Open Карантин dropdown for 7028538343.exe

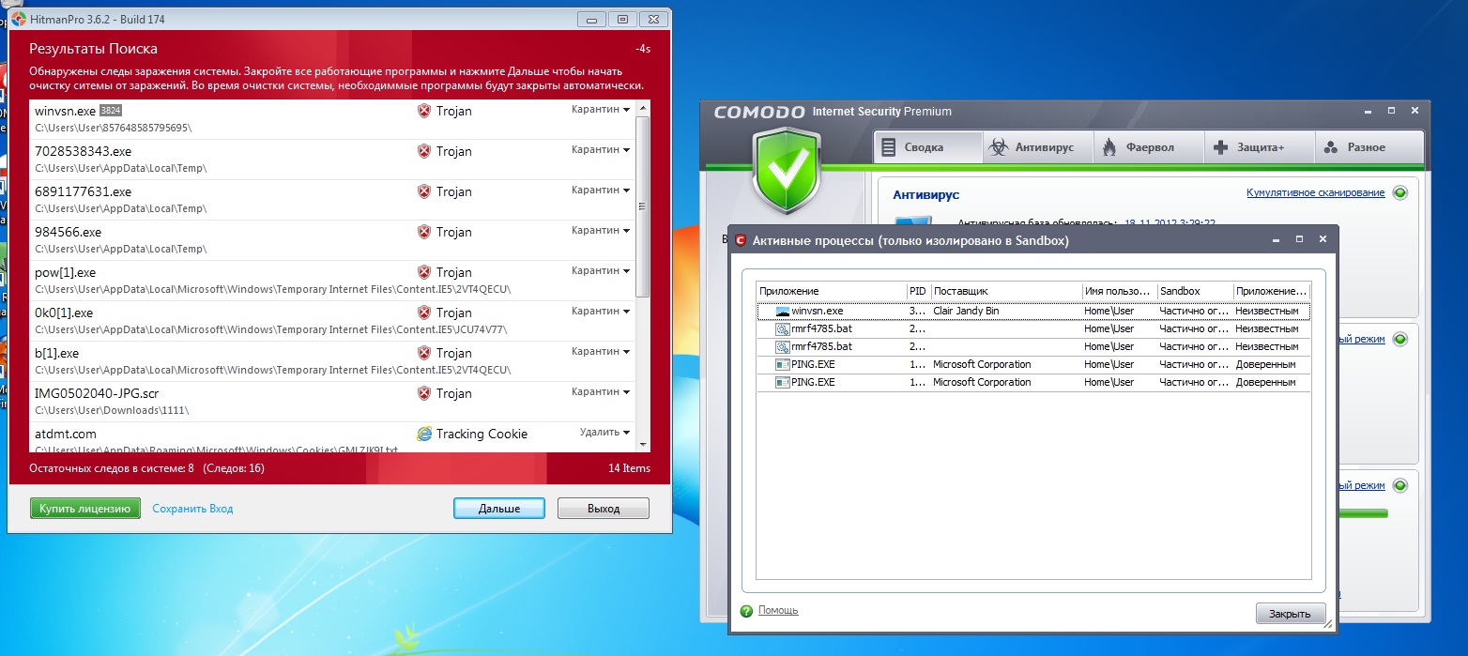[x=600, y=150]
